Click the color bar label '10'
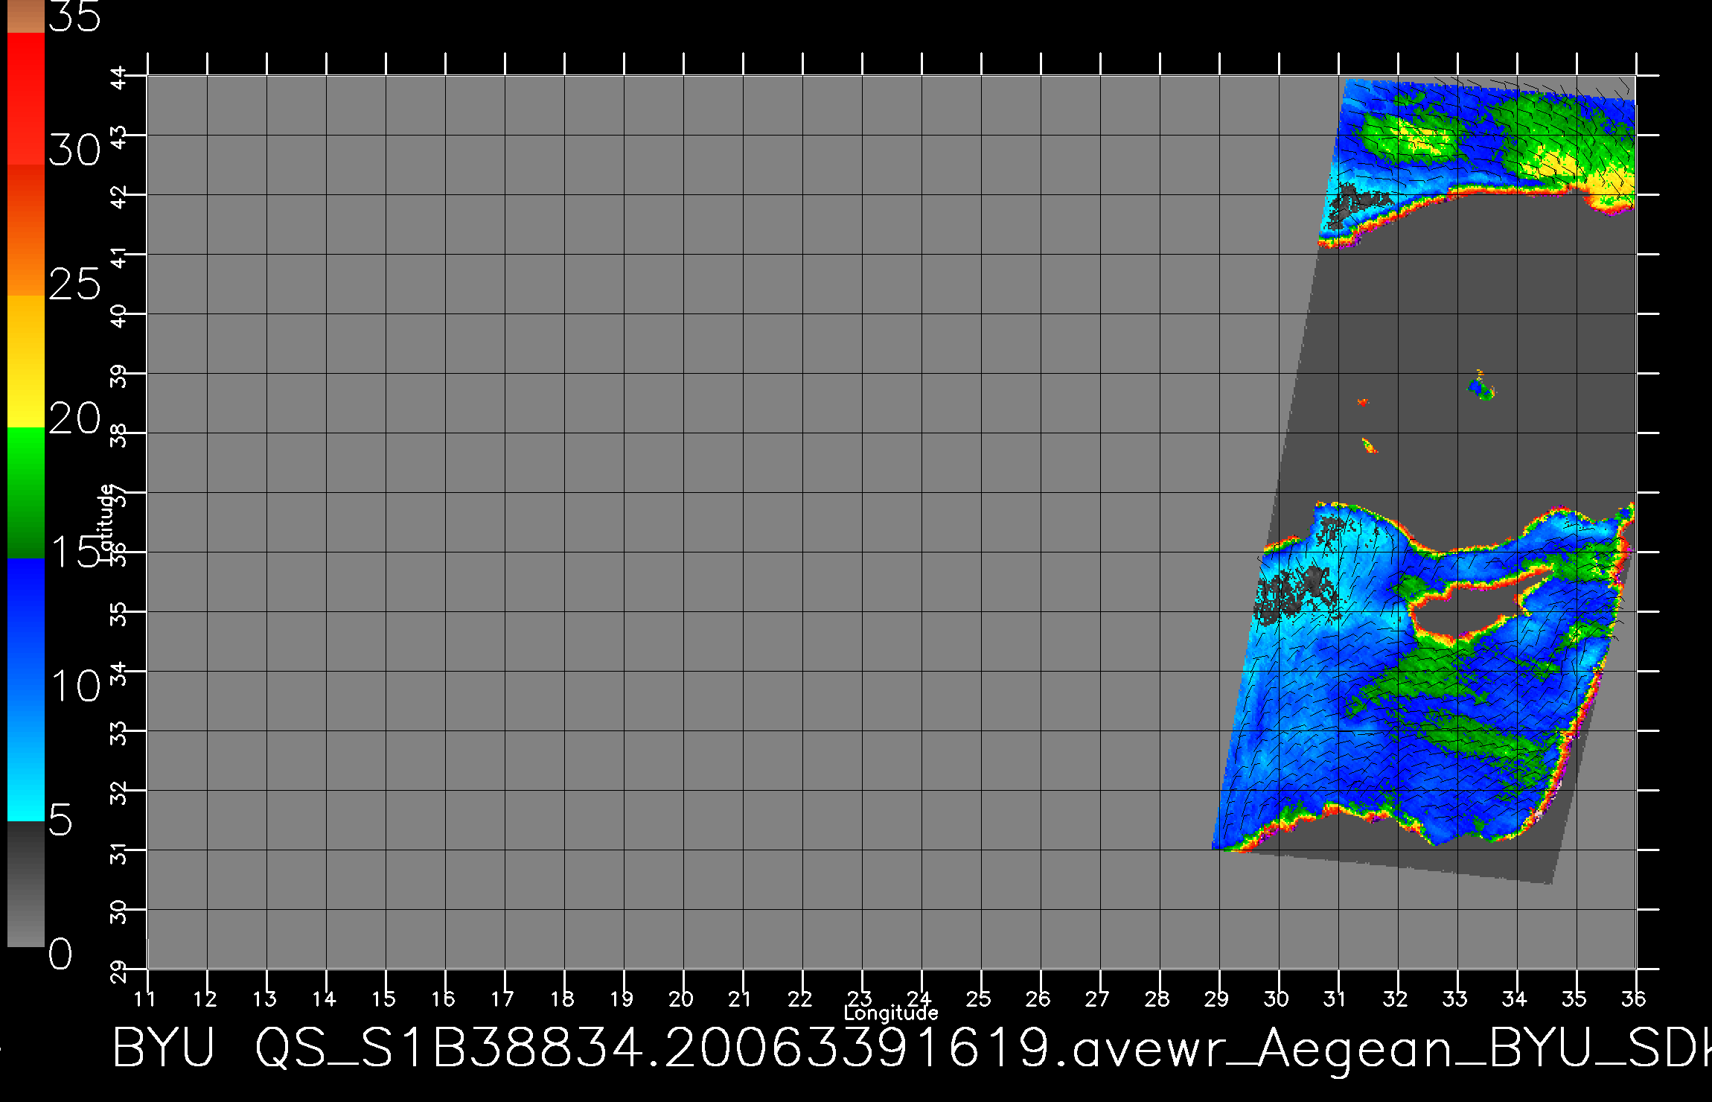The width and height of the screenshot is (1712, 1102). [x=74, y=686]
